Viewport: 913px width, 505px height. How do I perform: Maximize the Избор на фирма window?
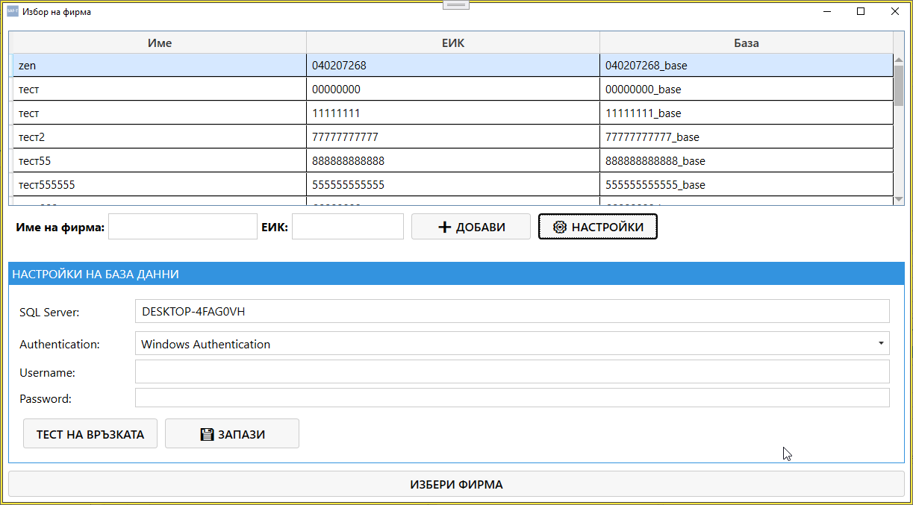pyautogui.click(x=861, y=11)
